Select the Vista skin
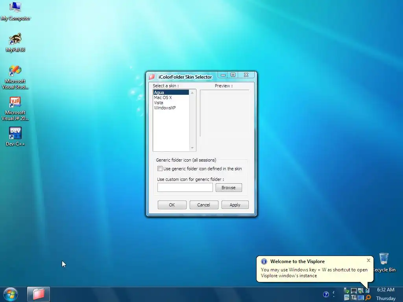Screen dimensions: 403x302 (x=171, y=103)
